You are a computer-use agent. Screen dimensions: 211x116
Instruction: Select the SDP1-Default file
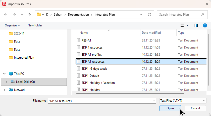click(90, 75)
